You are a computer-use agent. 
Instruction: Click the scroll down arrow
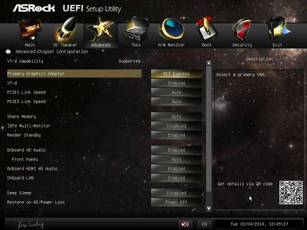click(x=209, y=209)
